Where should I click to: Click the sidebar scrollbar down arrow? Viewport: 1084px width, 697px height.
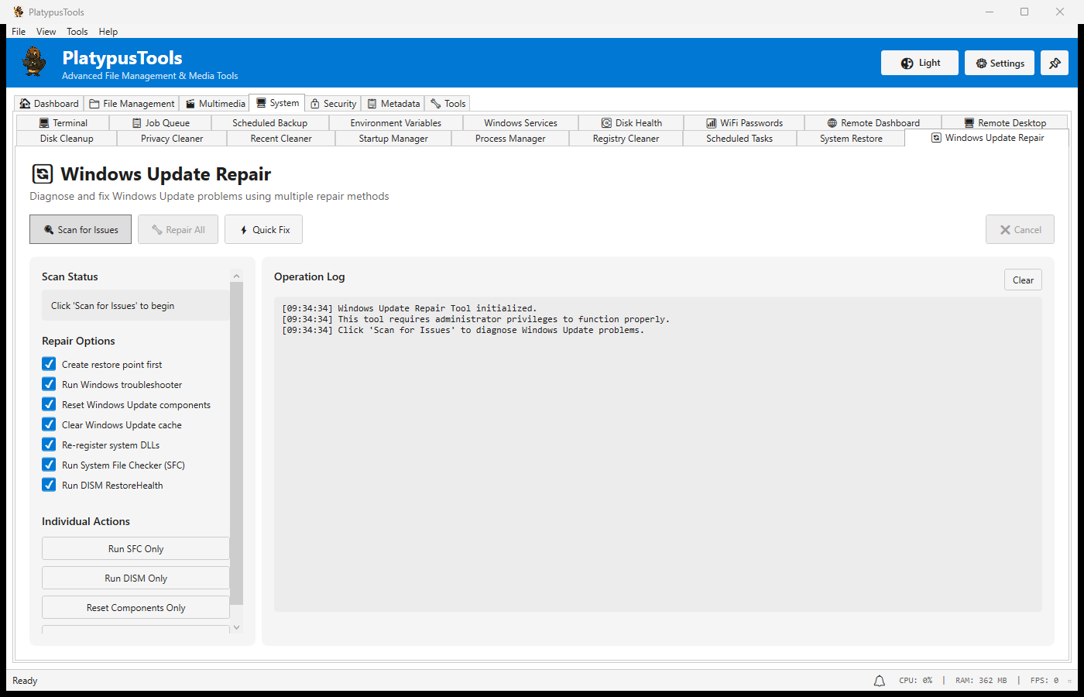pos(236,627)
